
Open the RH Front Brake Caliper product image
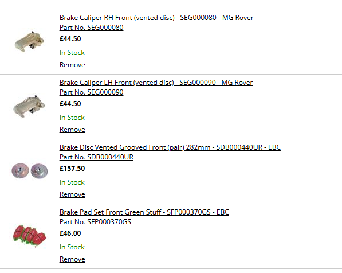[x=29, y=41]
